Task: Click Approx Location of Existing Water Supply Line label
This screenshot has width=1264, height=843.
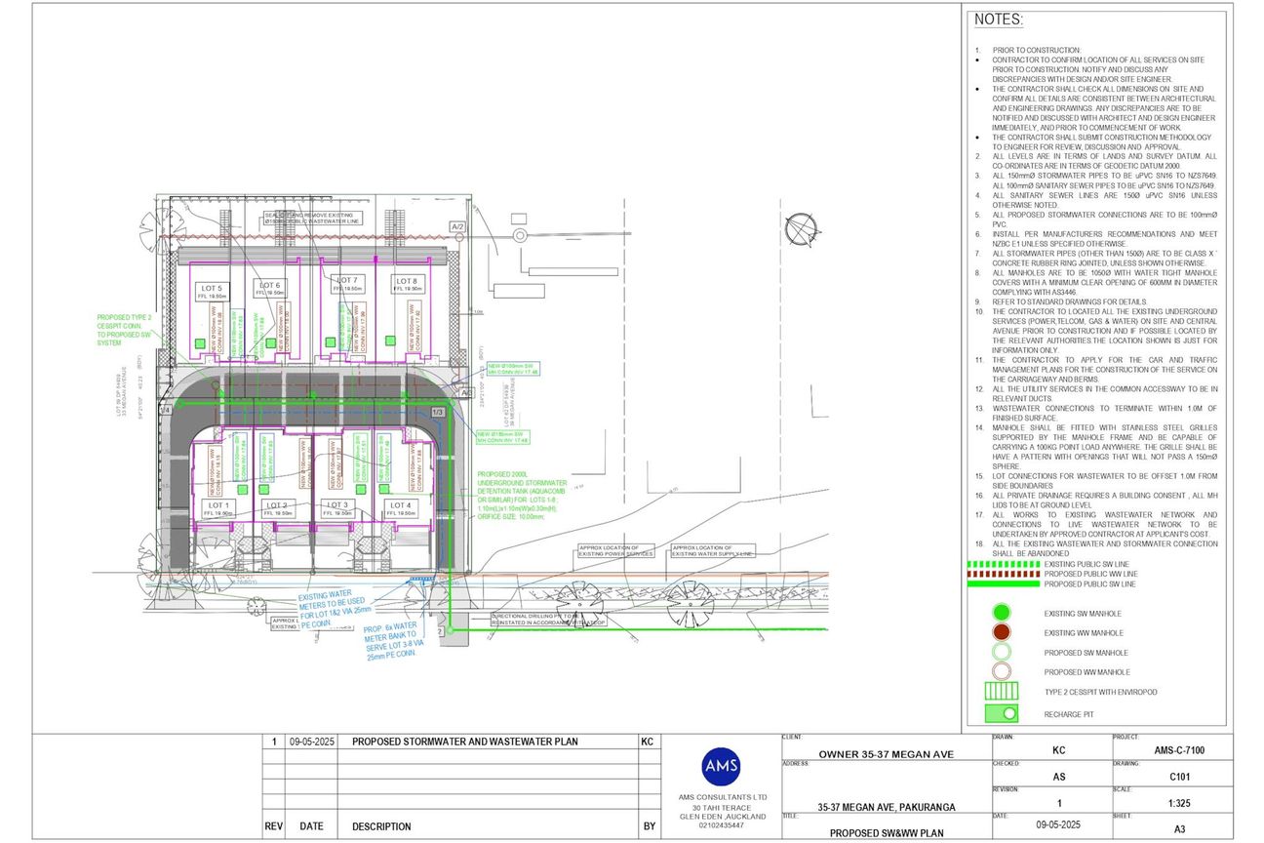Action: click(713, 550)
